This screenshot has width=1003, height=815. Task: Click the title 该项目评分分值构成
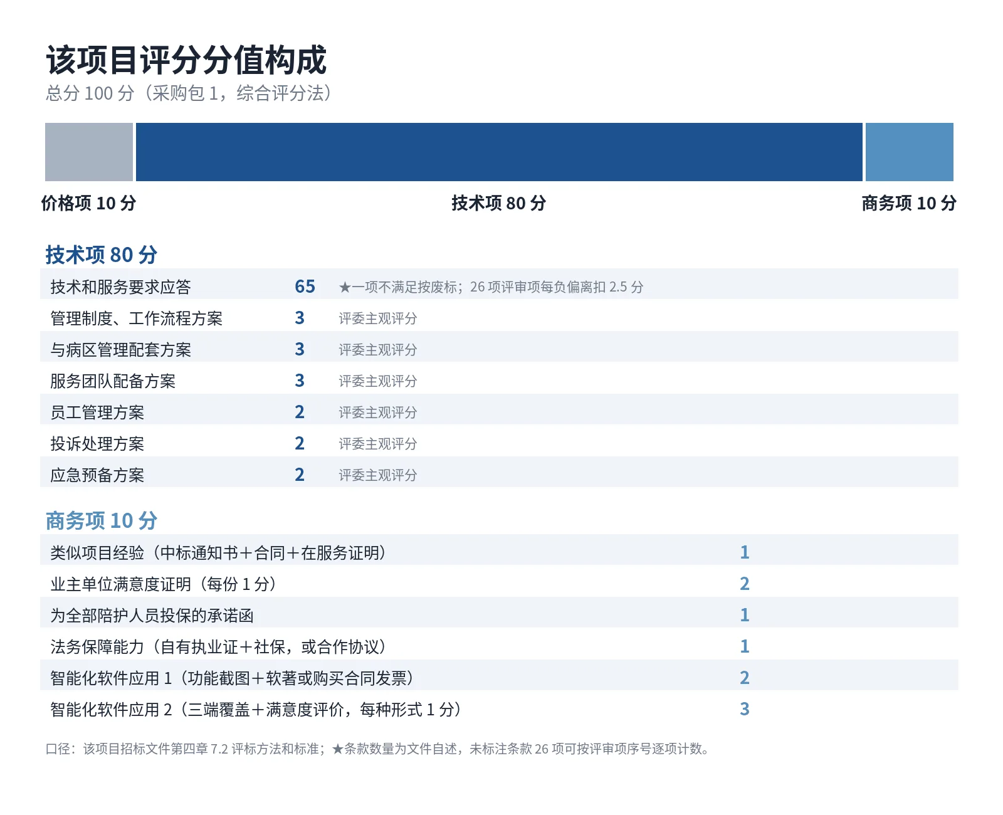186,60
